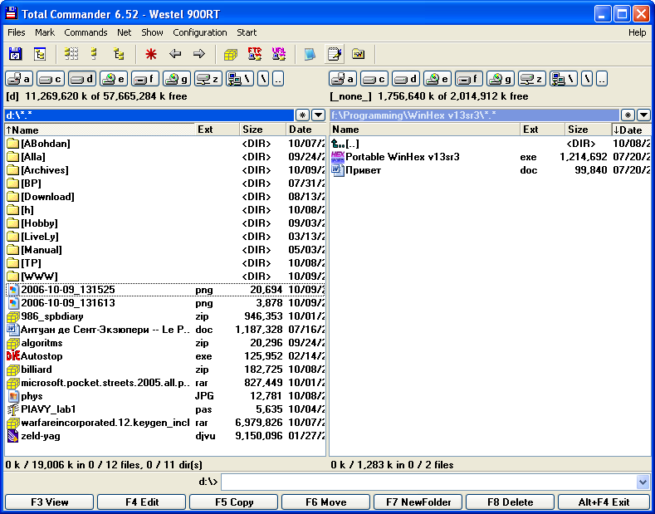Screen dimensions: 655x514
Task: Click the Reread source toolbar icon
Action: pos(15,54)
